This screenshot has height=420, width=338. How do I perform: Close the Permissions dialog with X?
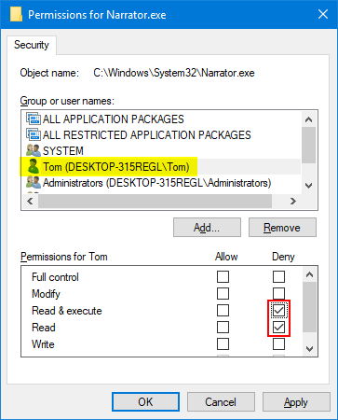click(x=323, y=14)
